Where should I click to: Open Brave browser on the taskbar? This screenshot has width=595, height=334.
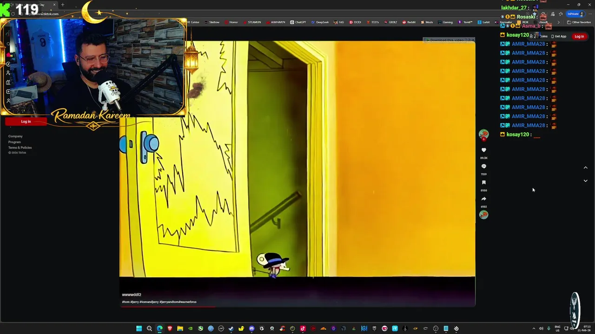(170, 328)
